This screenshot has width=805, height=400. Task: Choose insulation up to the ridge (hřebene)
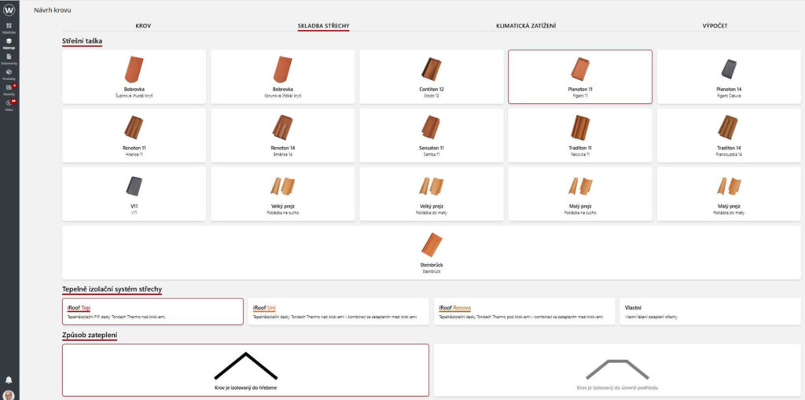pos(245,370)
